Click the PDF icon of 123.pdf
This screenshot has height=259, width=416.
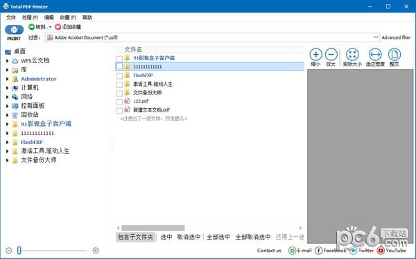[128, 101]
